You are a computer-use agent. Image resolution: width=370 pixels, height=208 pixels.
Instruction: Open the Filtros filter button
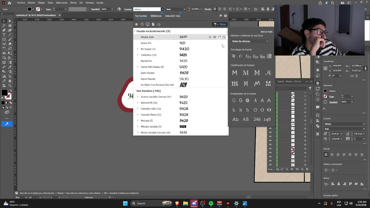220,24
